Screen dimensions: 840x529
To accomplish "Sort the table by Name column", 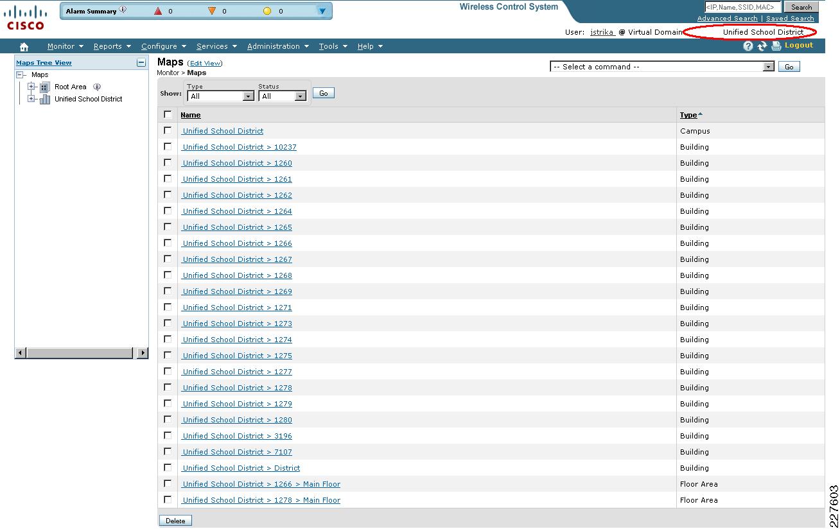I will [191, 115].
